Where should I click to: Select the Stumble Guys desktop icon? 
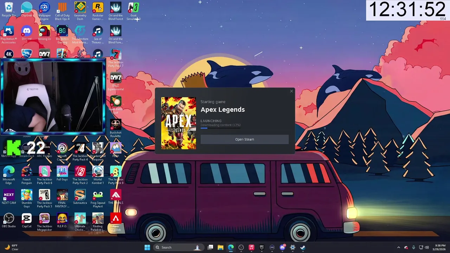pos(27,199)
